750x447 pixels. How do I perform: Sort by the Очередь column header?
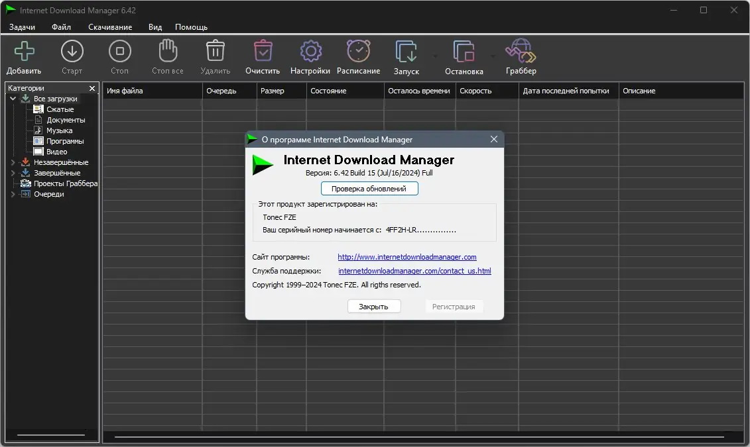point(229,91)
